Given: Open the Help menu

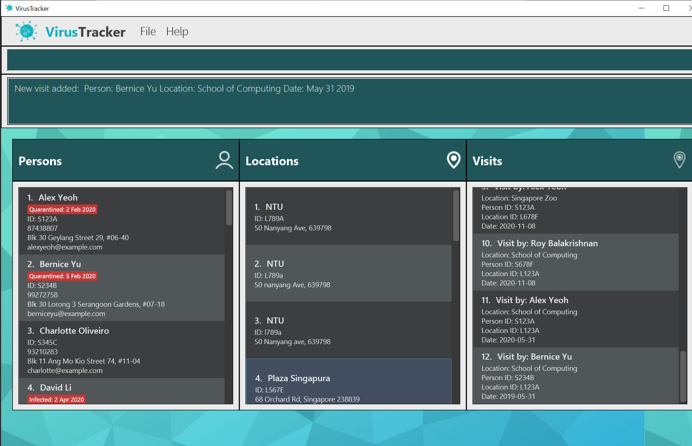Looking at the screenshot, I should pos(177,31).
